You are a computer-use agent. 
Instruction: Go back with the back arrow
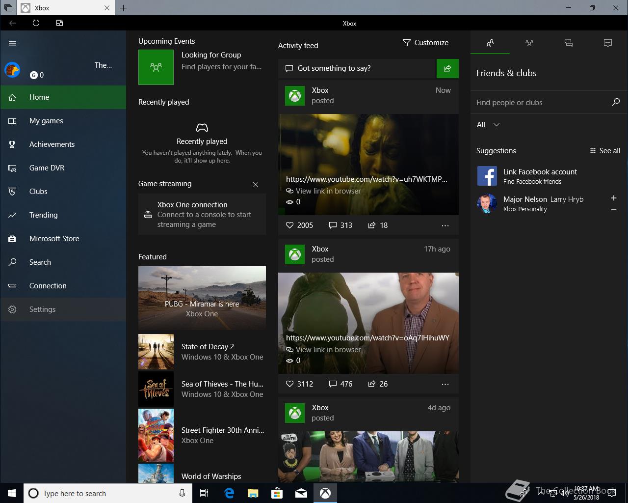coord(12,23)
